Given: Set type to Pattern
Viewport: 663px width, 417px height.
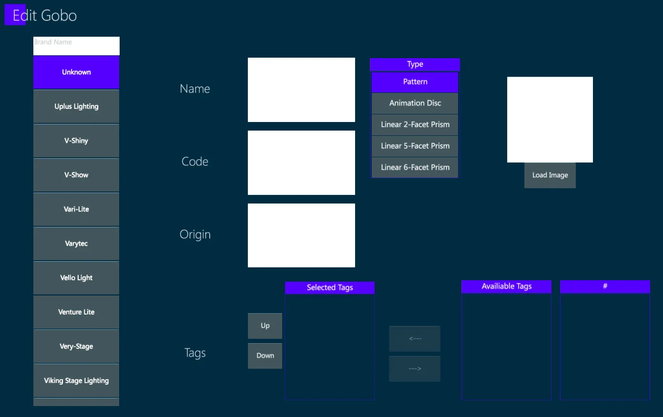Looking at the screenshot, I should point(415,82).
